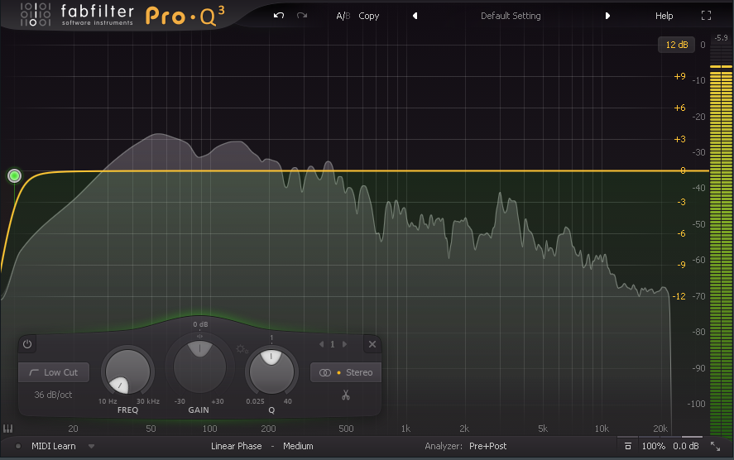Change the Linear Phase processing mode
Image resolution: width=734 pixels, height=460 pixels.
click(x=236, y=446)
